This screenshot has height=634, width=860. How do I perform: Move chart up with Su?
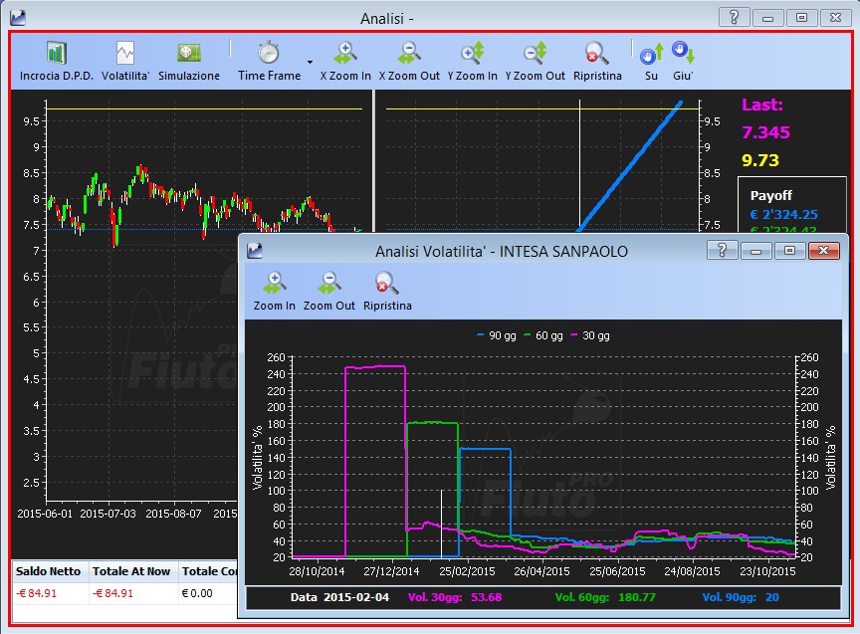[x=651, y=61]
